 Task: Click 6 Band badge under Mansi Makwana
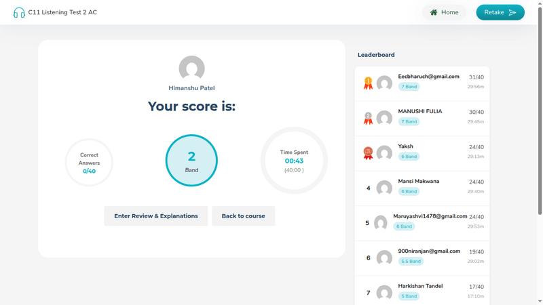[409, 192]
